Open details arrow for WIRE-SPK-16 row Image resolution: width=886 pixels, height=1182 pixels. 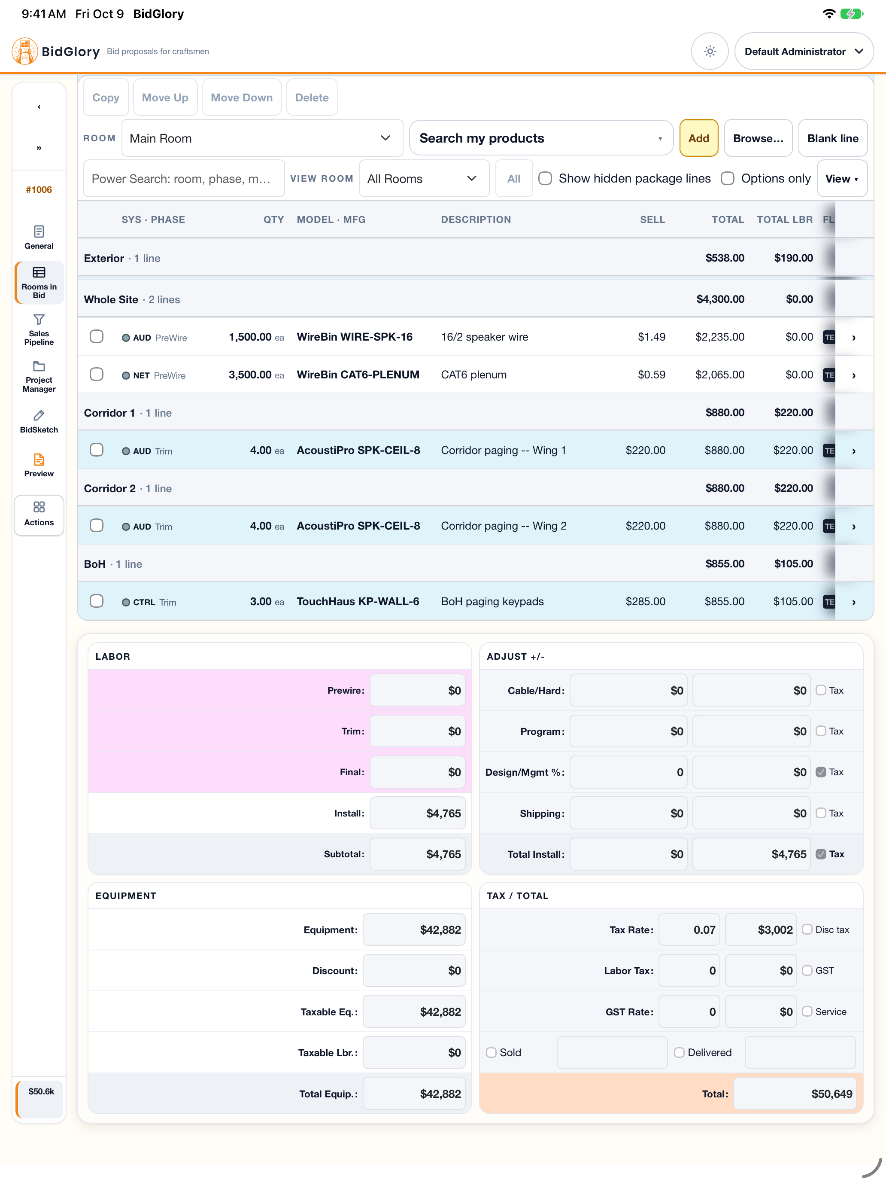click(x=854, y=338)
